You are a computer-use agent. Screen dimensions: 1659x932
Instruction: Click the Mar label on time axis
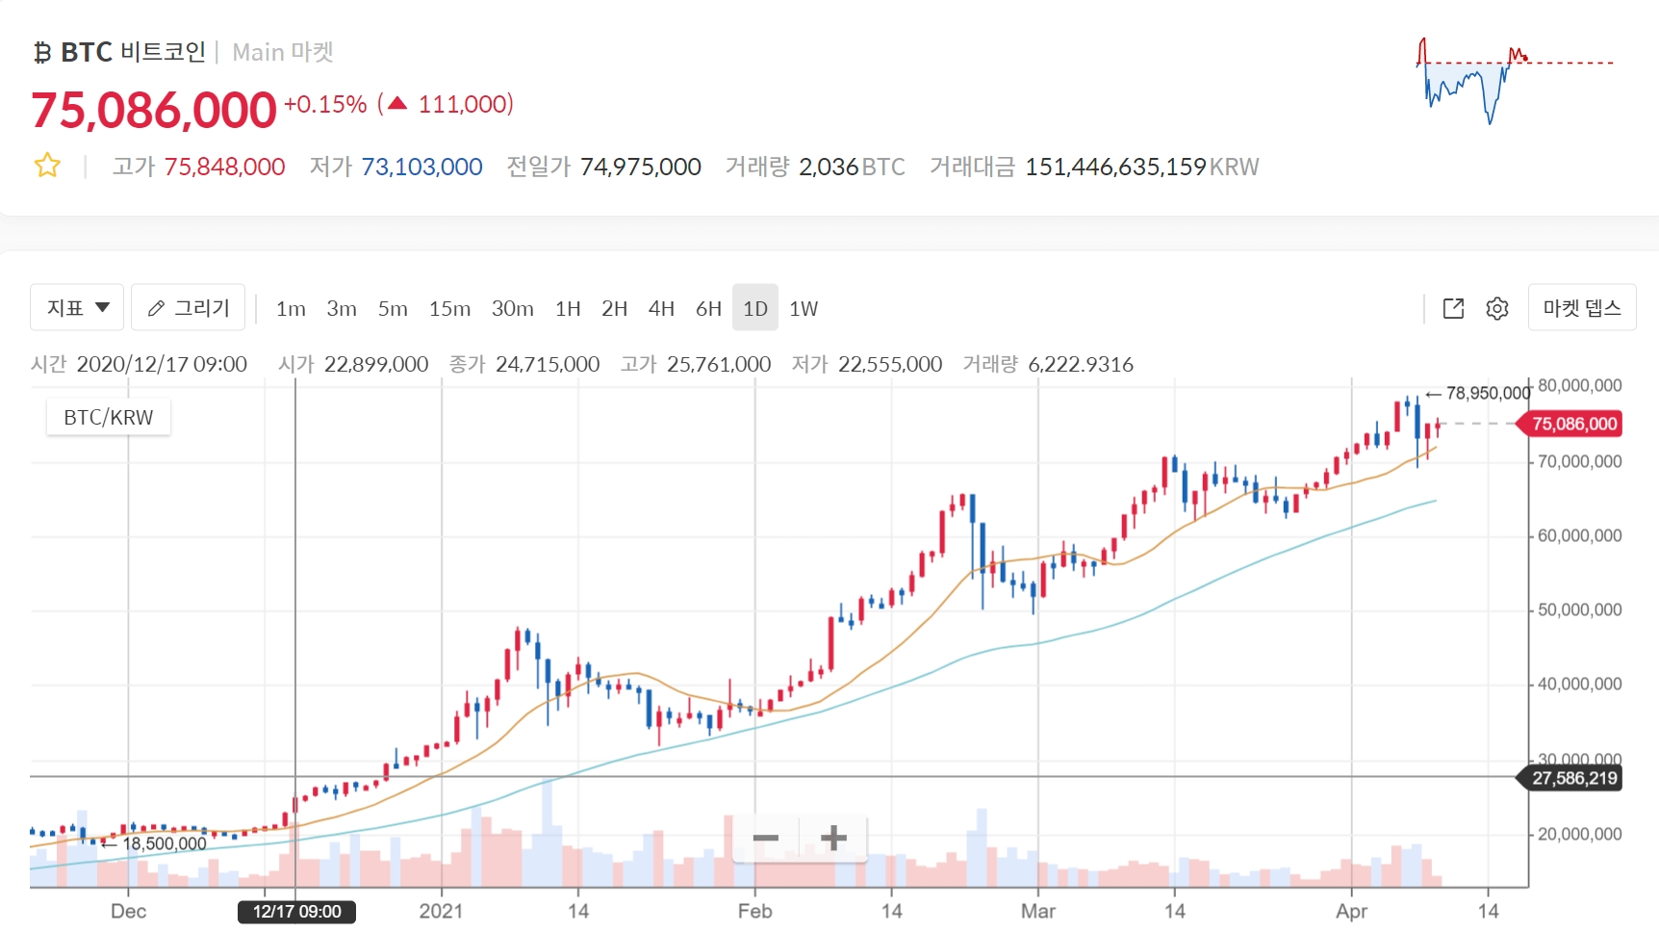[1038, 911]
